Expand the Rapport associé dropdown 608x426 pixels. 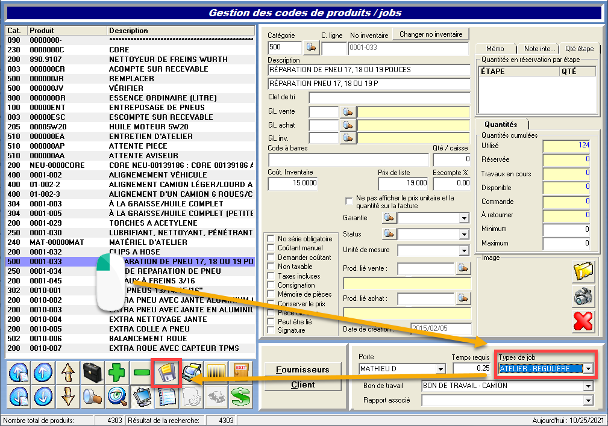[x=589, y=401]
